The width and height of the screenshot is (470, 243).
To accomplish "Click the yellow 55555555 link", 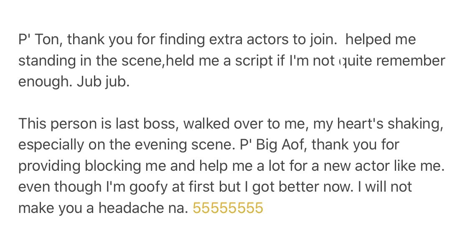I will click(228, 208).
